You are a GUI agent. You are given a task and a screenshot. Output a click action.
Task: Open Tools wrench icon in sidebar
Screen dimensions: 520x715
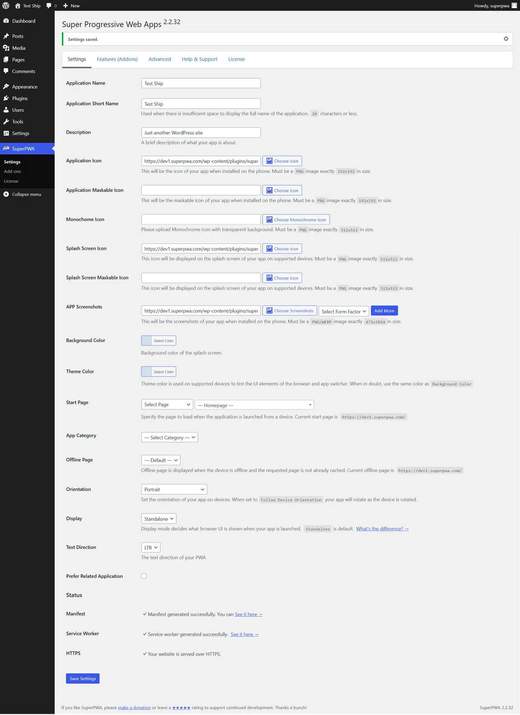click(x=6, y=122)
